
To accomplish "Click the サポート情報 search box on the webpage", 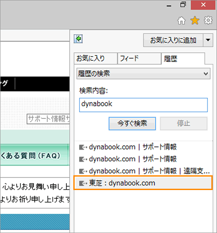I will click(48, 119).
